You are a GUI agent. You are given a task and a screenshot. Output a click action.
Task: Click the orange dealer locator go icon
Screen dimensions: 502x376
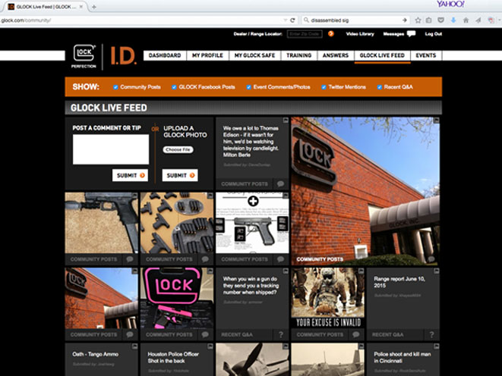tap(330, 34)
